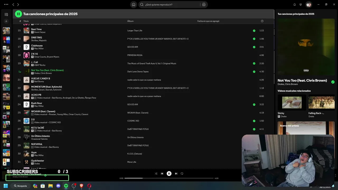Screen dimensions: 338x190
Task: Toggle saved check for Not You Too row
Action: (x=254, y=72)
